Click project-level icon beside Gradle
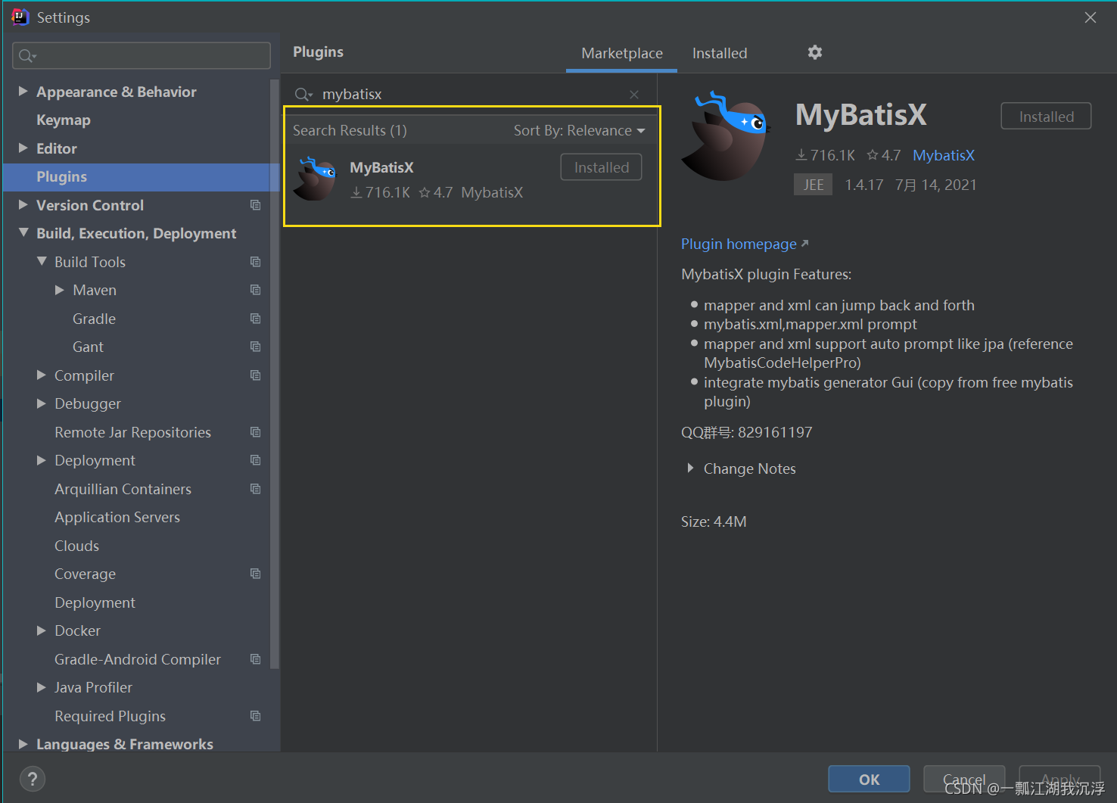Viewport: 1117px width, 803px height. [x=256, y=319]
